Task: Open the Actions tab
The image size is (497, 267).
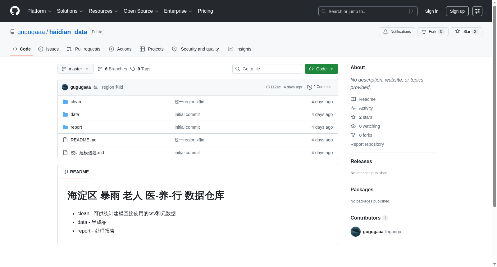Action: point(120,49)
